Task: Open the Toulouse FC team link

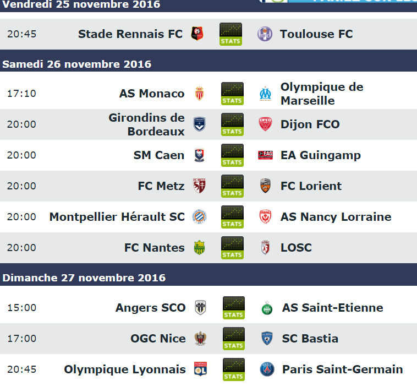Action: (x=316, y=34)
